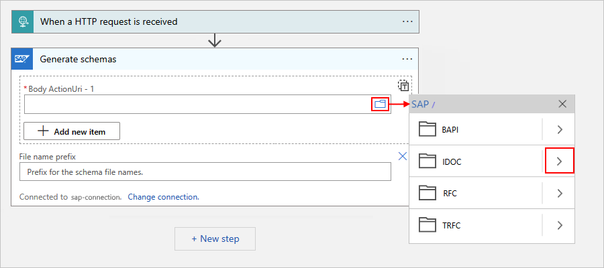Expand the IDOC folder chevron
Image resolution: width=604 pixels, height=268 pixels.
point(560,161)
